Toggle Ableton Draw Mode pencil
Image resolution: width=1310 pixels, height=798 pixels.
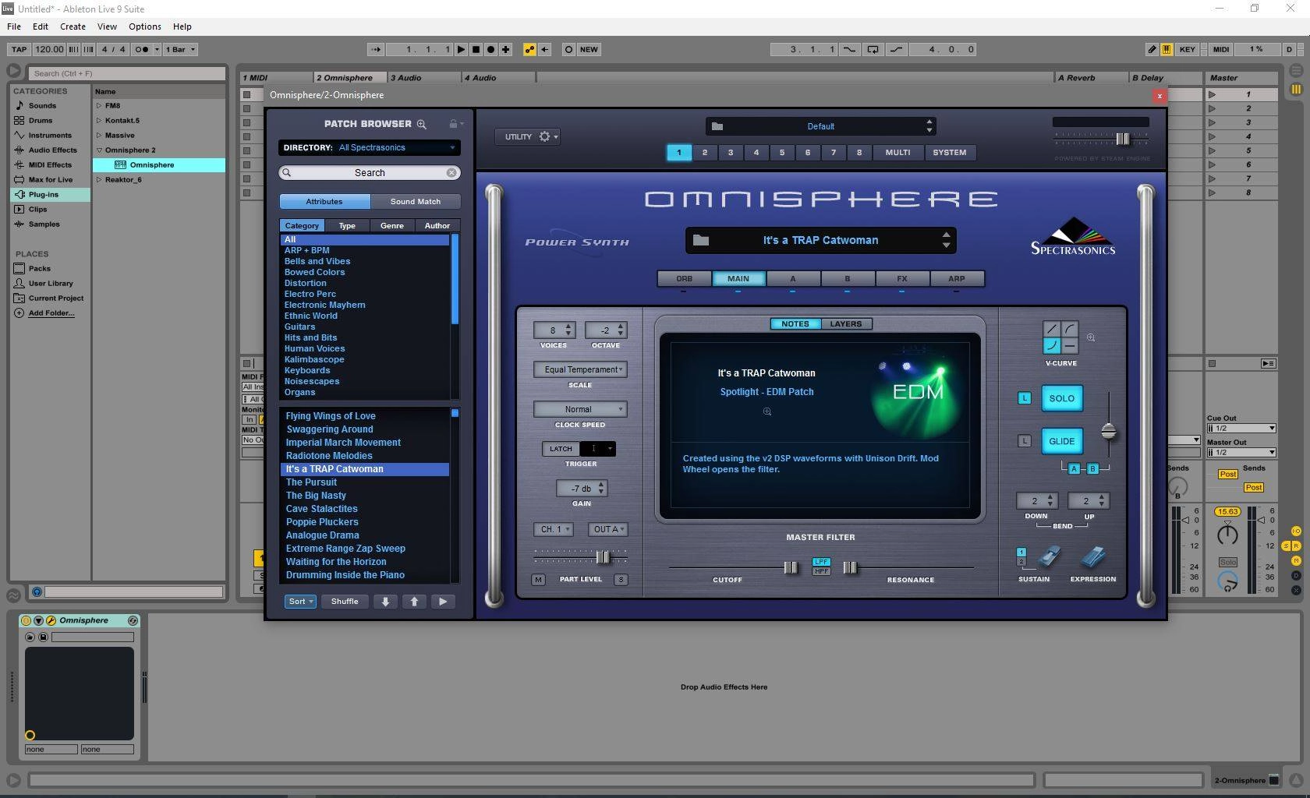click(x=1152, y=49)
